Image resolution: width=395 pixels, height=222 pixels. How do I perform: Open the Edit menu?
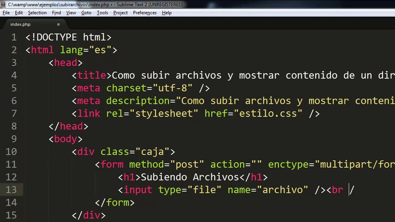click(x=19, y=13)
